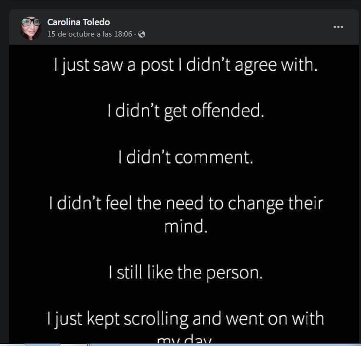Click the text "I didn't get offended."
This screenshot has height=346, width=361.
pyautogui.click(x=186, y=111)
